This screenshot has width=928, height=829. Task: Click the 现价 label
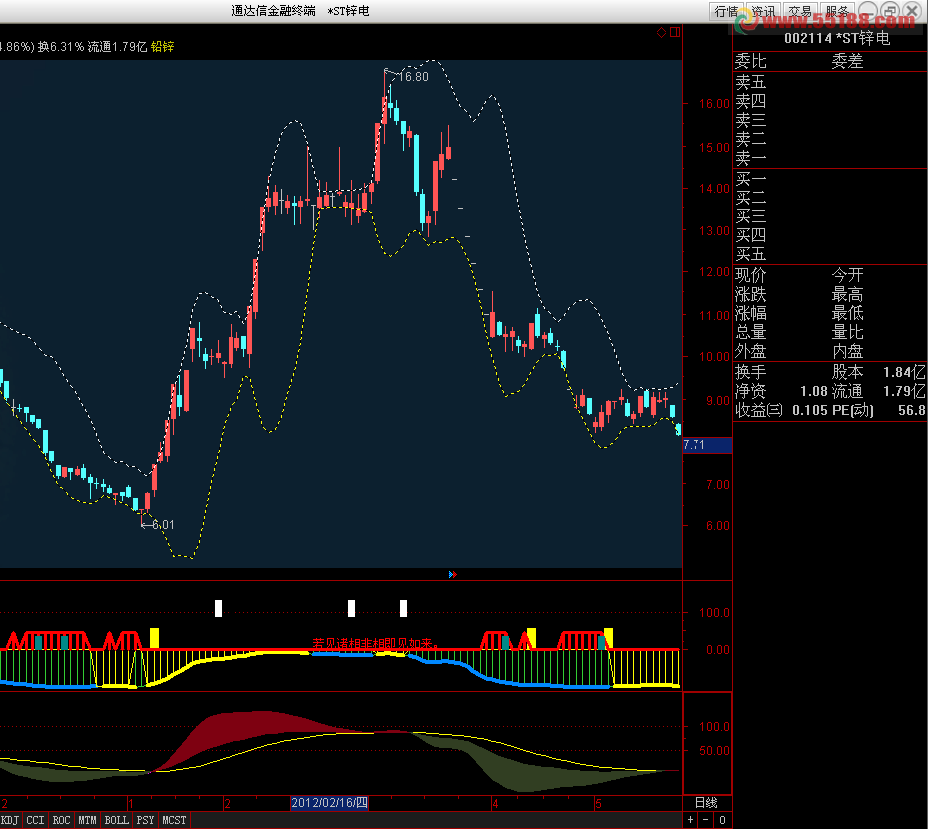pos(751,275)
